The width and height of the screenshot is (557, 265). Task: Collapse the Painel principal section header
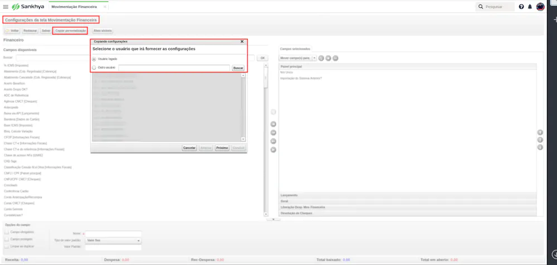pyautogui.click(x=408, y=66)
